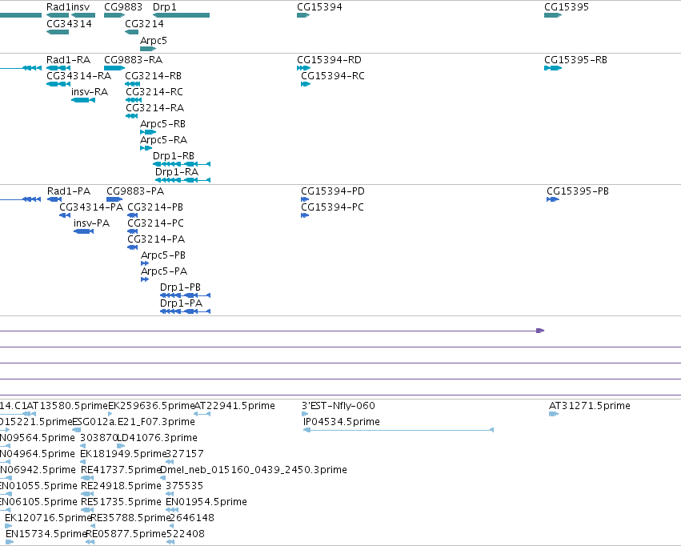Select the CG34314-PA protein

91,207
